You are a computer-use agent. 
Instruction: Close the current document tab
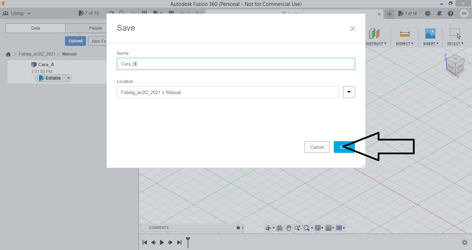pos(379,14)
